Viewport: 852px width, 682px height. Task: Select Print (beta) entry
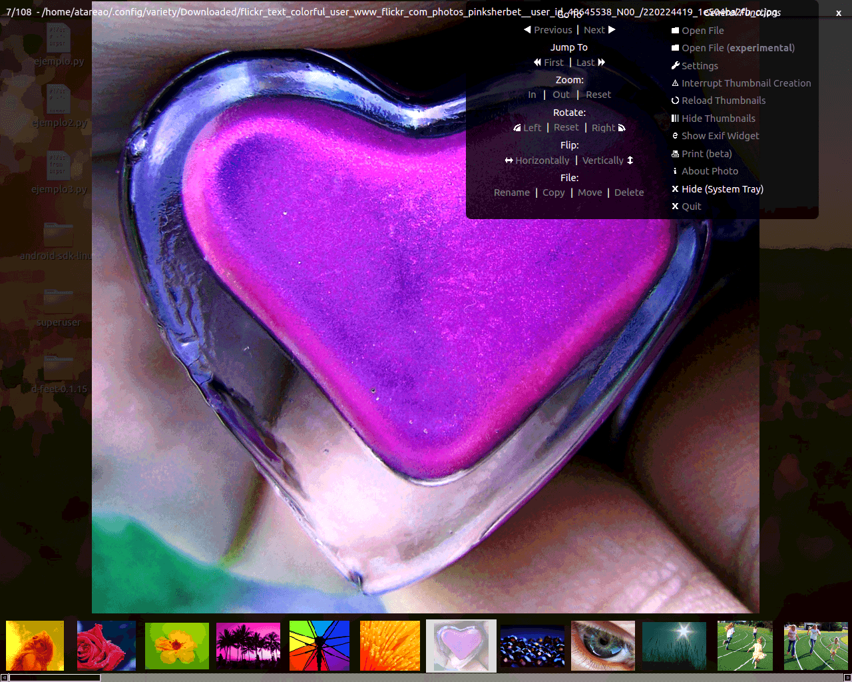702,154
